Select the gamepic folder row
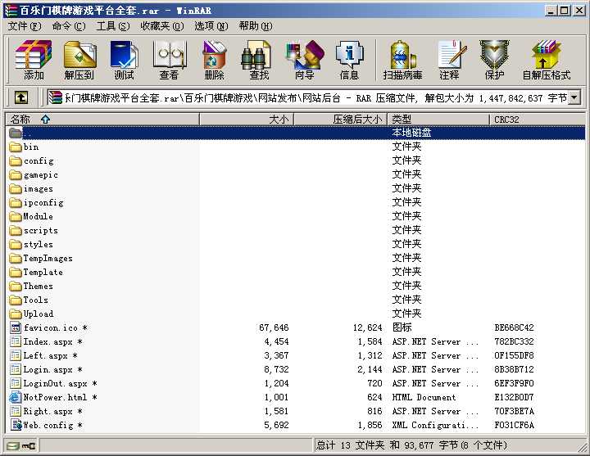590x456 pixels. click(296, 175)
